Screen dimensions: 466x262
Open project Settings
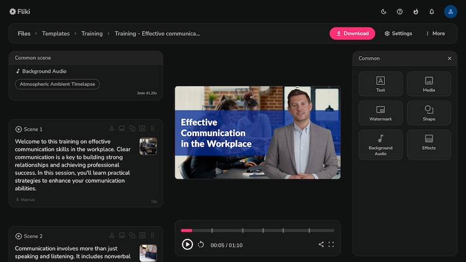(398, 34)
